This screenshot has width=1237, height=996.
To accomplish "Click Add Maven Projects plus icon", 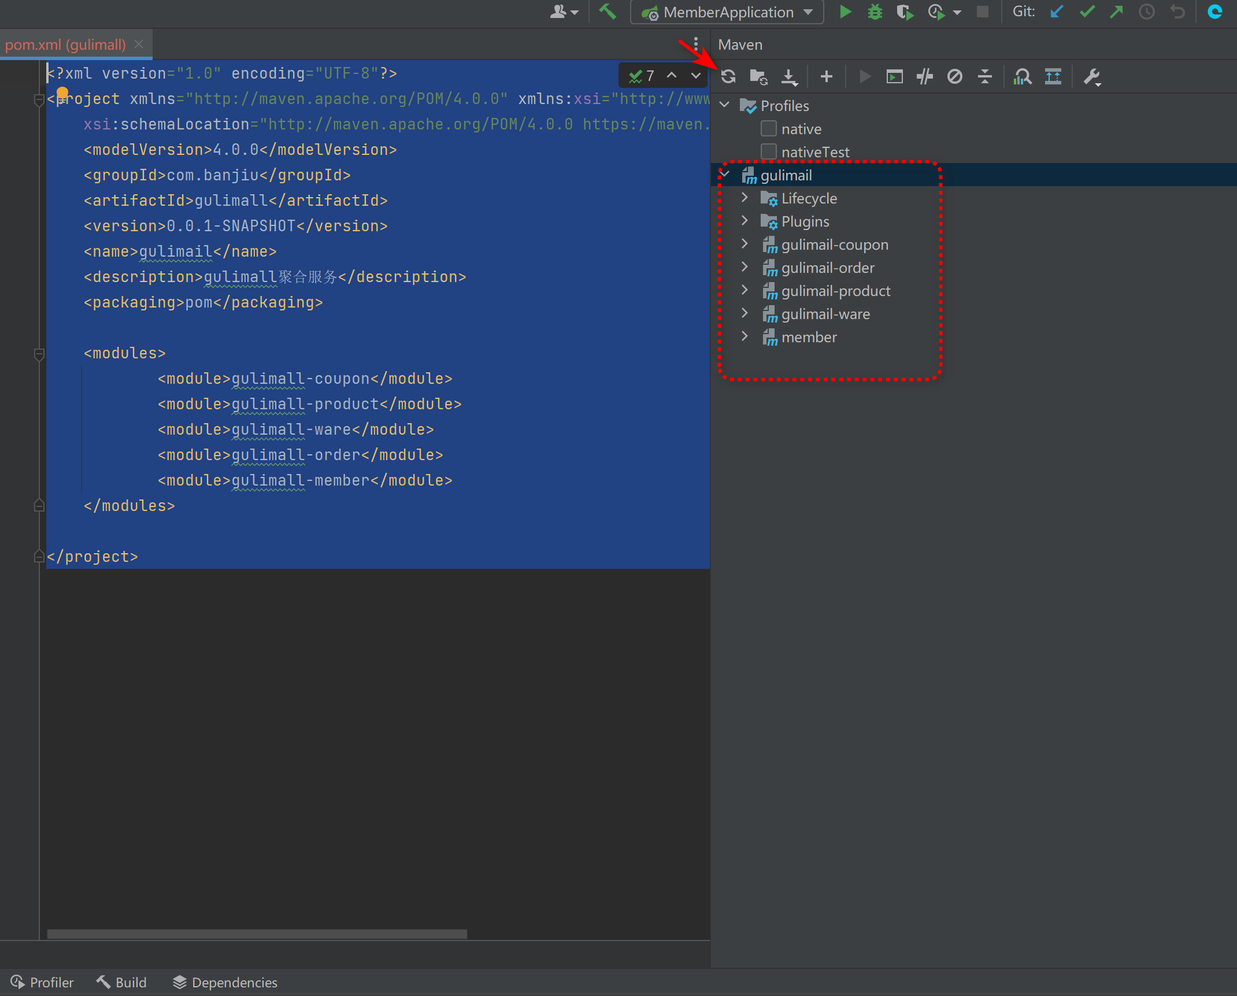I will [x=827, y=76].
